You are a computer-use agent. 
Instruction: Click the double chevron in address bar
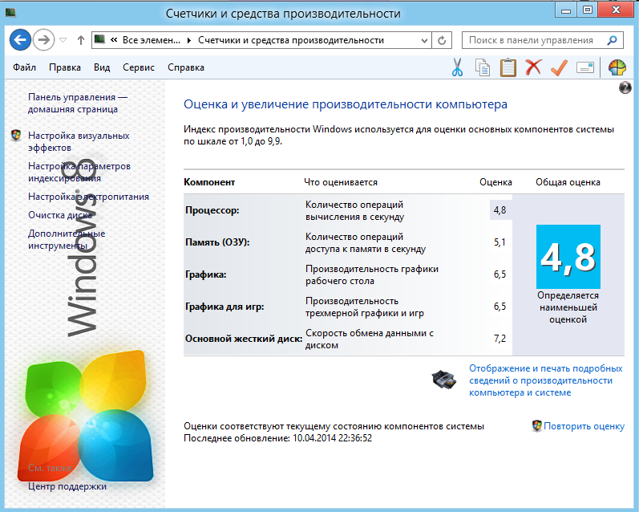(x=114, y=40)
